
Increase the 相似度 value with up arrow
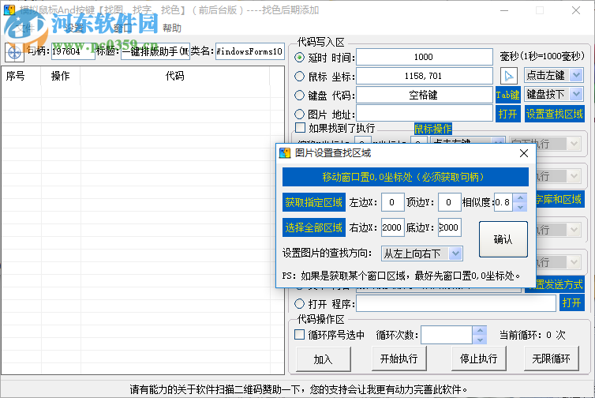pyautogui.click(x=520, y=198)
